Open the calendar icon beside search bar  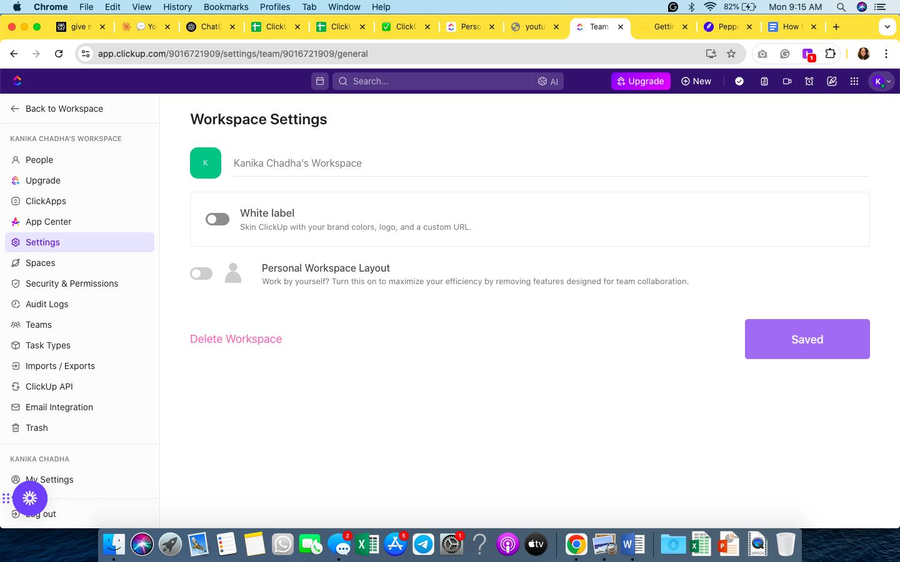(320, 81)
